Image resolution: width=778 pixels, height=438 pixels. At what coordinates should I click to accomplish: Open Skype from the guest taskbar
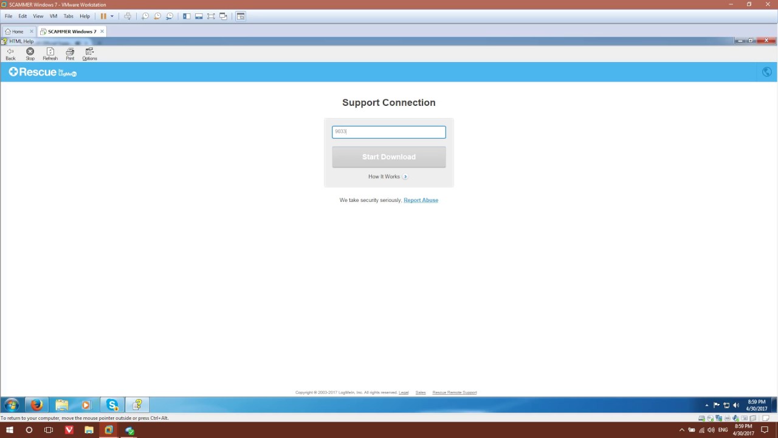(112, 405)
